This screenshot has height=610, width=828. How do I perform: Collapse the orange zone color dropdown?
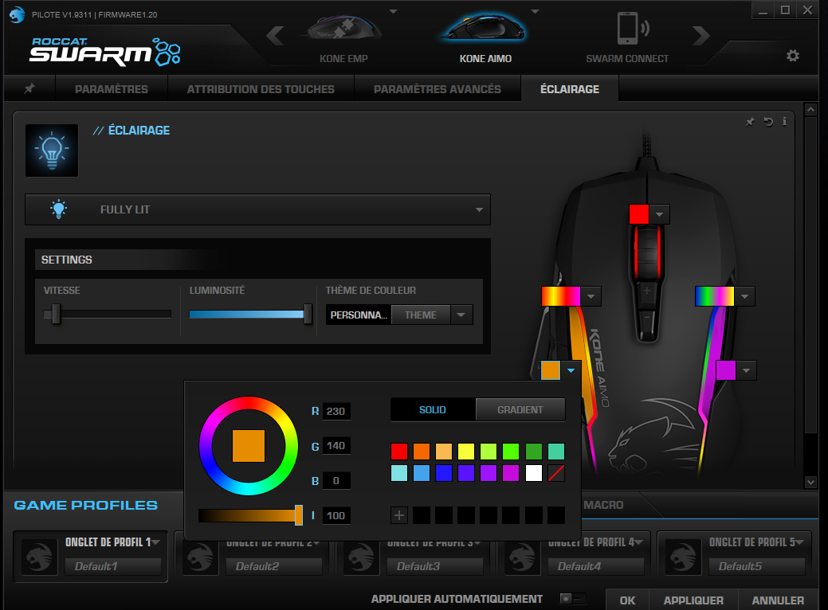click(571, 370)
